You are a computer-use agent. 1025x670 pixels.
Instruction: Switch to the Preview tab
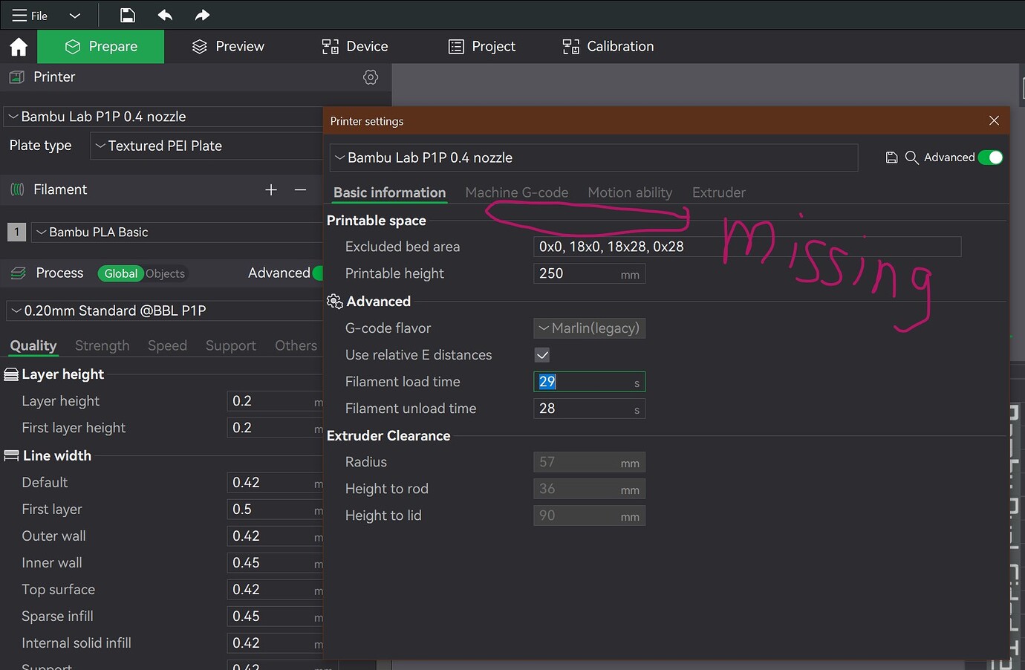(x=228, y=47)
